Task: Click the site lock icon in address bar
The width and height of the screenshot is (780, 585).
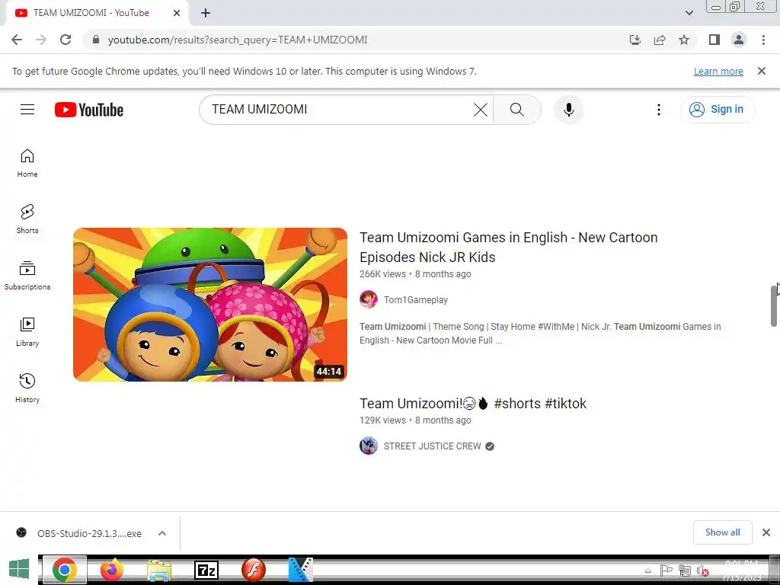Action: click(x=96, y=40)
